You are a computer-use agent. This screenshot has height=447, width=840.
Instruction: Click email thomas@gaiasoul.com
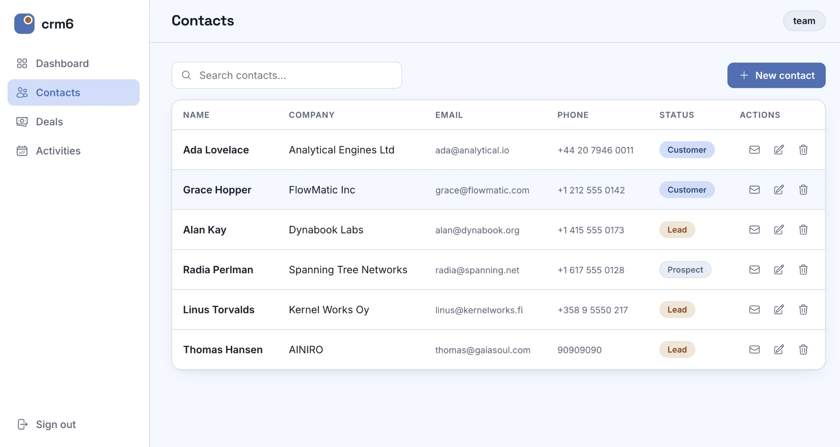pyautogui.click(x=483, y=350)
